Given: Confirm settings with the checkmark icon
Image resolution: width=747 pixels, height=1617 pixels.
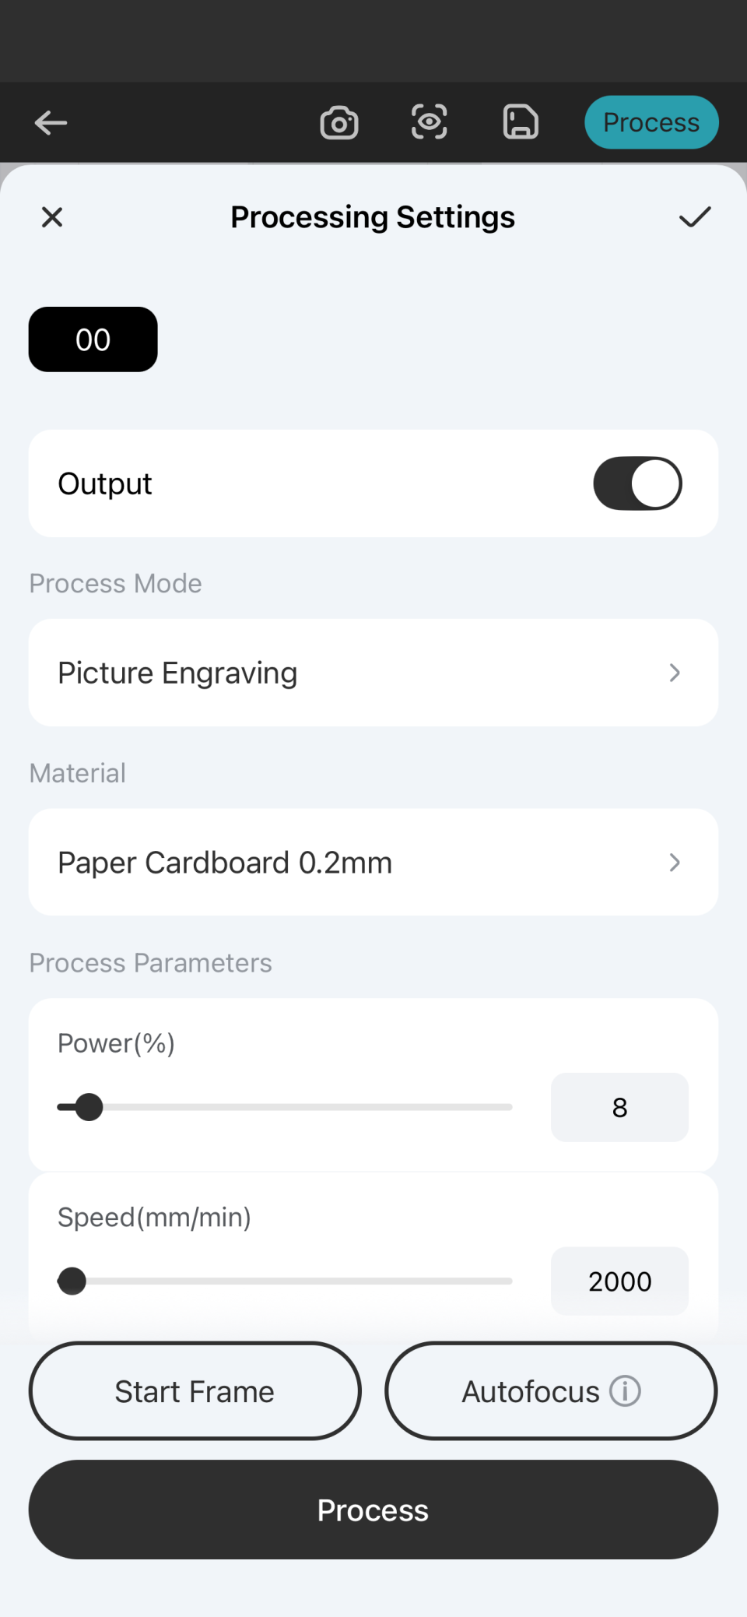Looking at the screenshot, I should [x=695, y=217].
